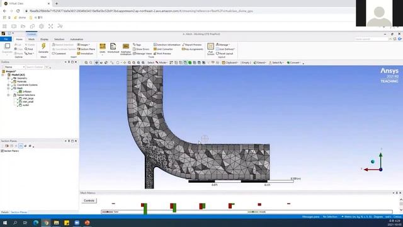Screen dimensions: 403x227
Task: Select the outlet named selection
Action: click(x=26, y=105)
